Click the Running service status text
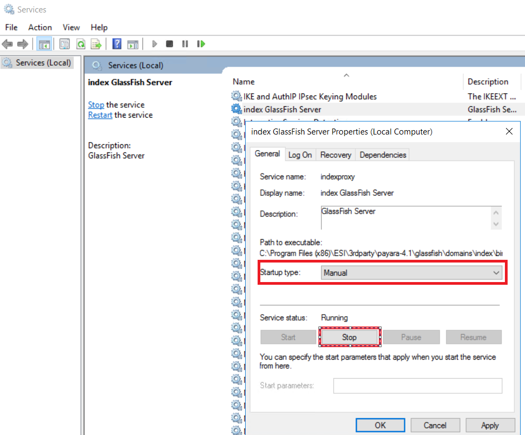This screenshot has height=435, width=525. tap(334, 318)
